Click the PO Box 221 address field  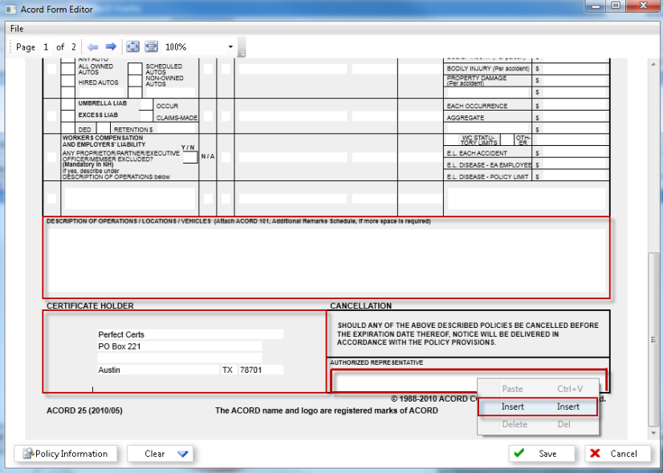[x=179, y=346]
